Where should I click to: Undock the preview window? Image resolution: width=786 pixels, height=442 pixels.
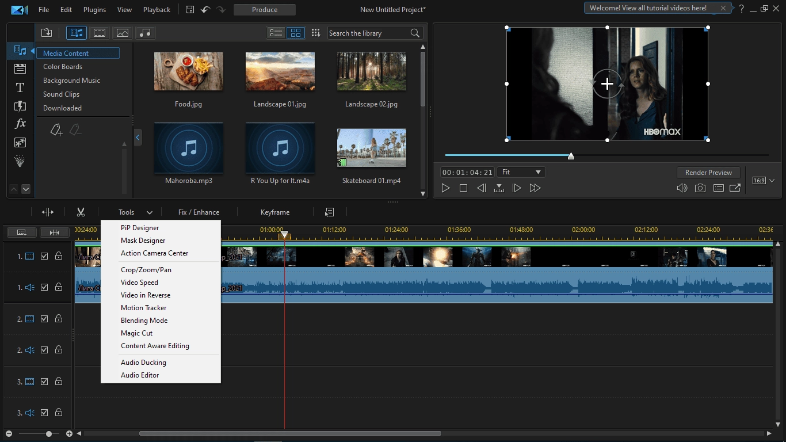tap(735, 188)
